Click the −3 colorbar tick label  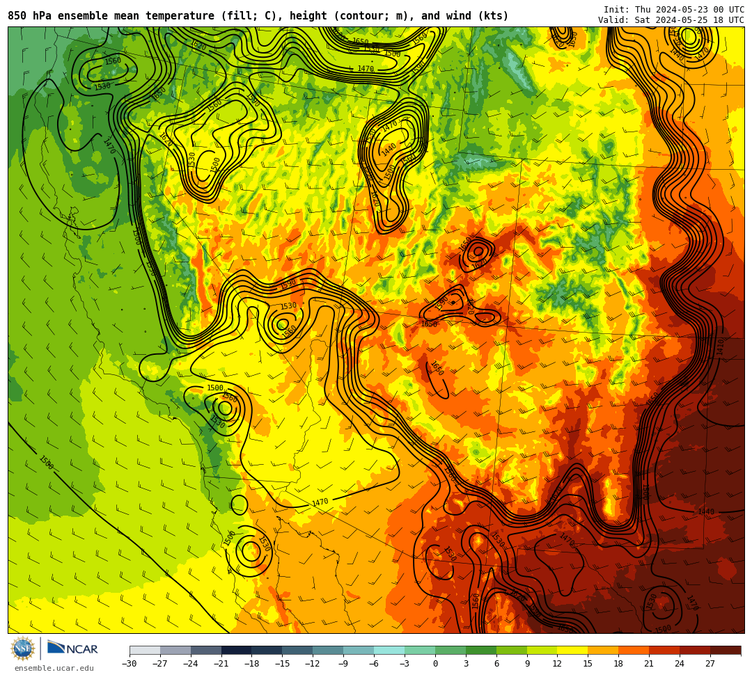[x=405, y=664]
